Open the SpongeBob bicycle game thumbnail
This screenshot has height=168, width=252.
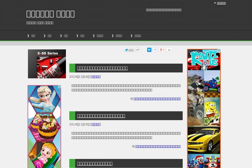point(212,112)
